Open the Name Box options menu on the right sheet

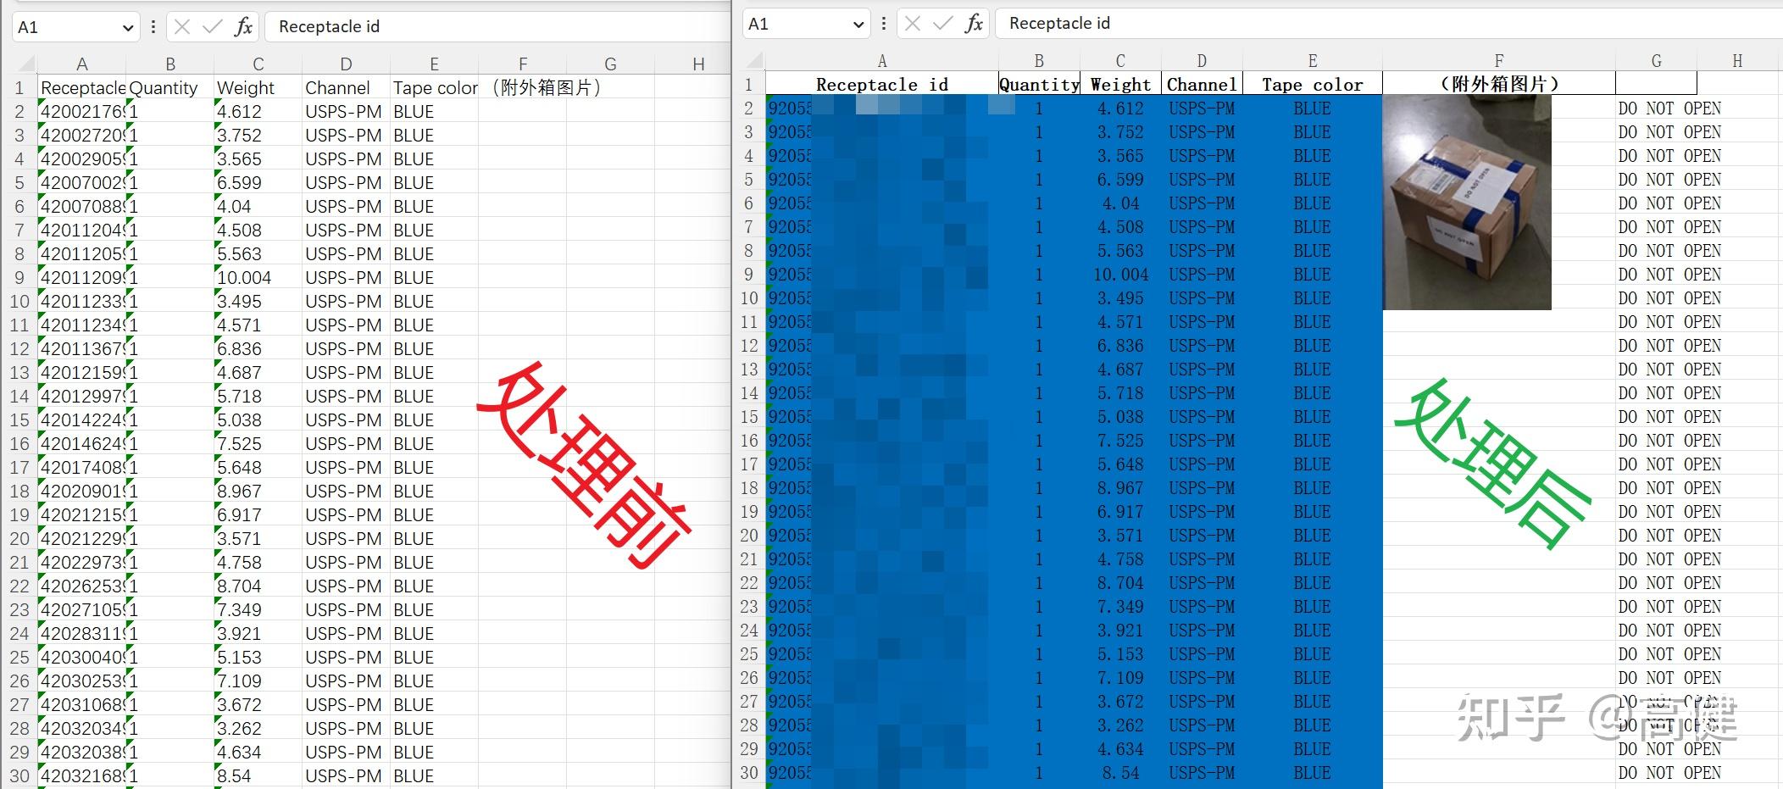tap(884, 23)
